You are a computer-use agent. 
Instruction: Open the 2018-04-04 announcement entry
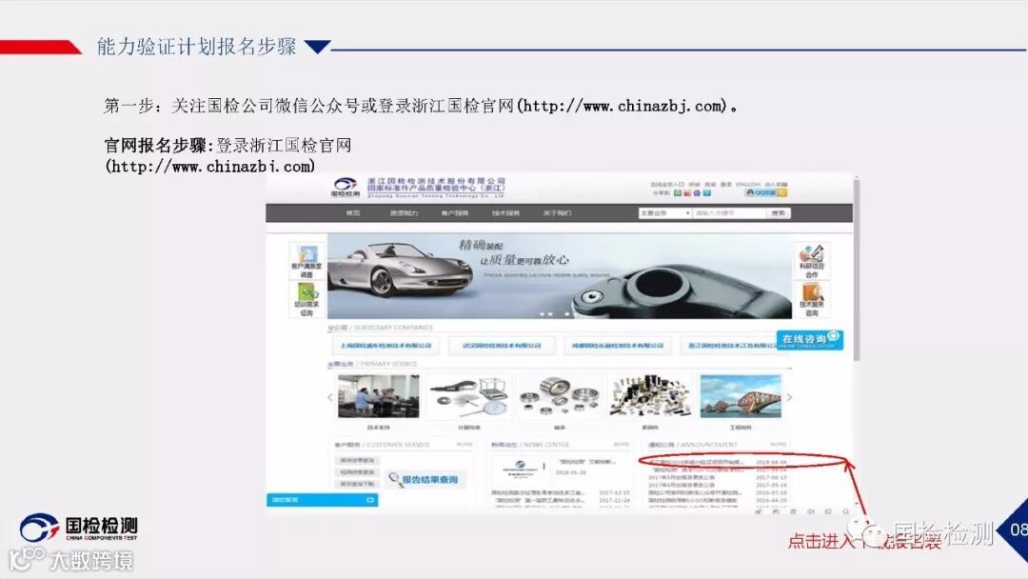pos(718,462)
